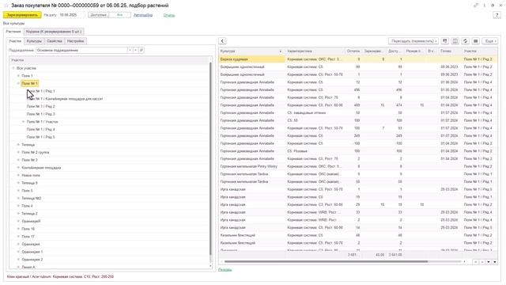506x285 pixels.
Task: Open the kebab menu icon in the title bar
Action: pos(485,6)
